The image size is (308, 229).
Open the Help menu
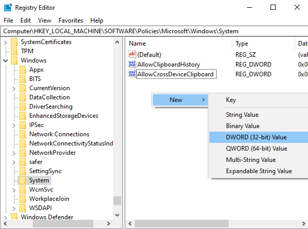[x=97, y=20]
